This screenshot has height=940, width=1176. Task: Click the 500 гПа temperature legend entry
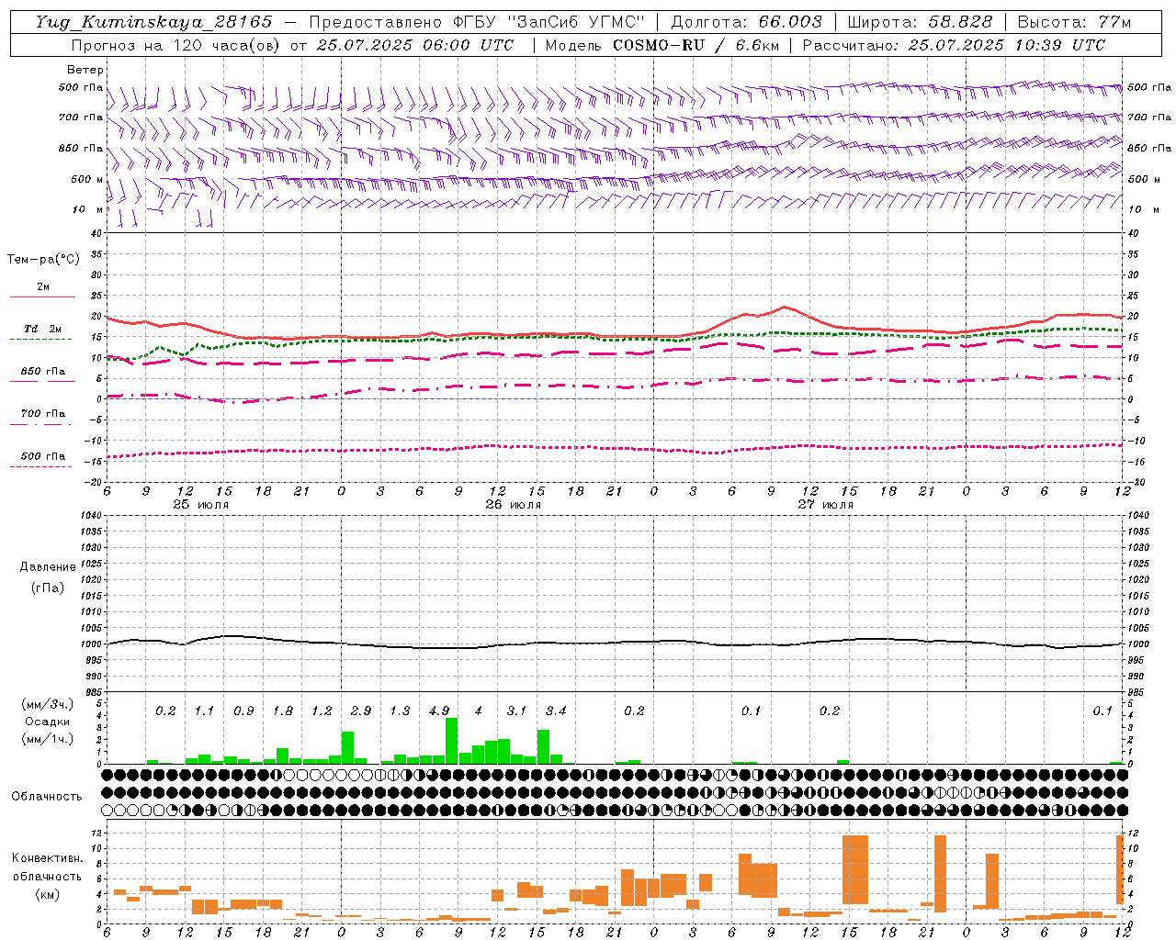pos(43,456)
